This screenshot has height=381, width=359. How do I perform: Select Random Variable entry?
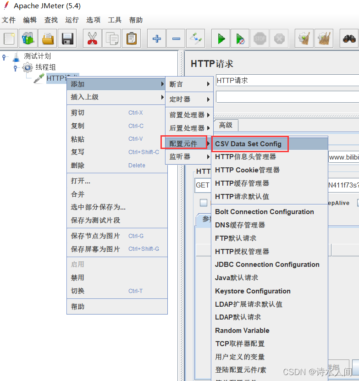point(270,331)
